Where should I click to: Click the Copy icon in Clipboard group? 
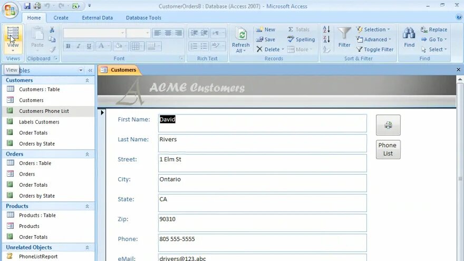click(x=52, y=40)
